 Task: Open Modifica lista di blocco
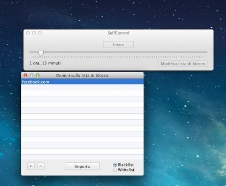click(183, 64)
